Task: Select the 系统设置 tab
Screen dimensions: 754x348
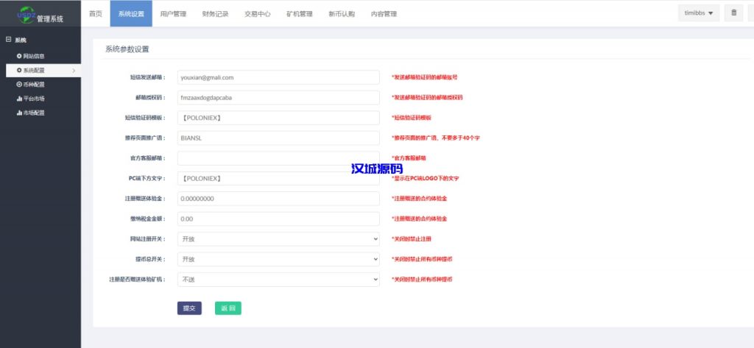Action: (131, 13)
